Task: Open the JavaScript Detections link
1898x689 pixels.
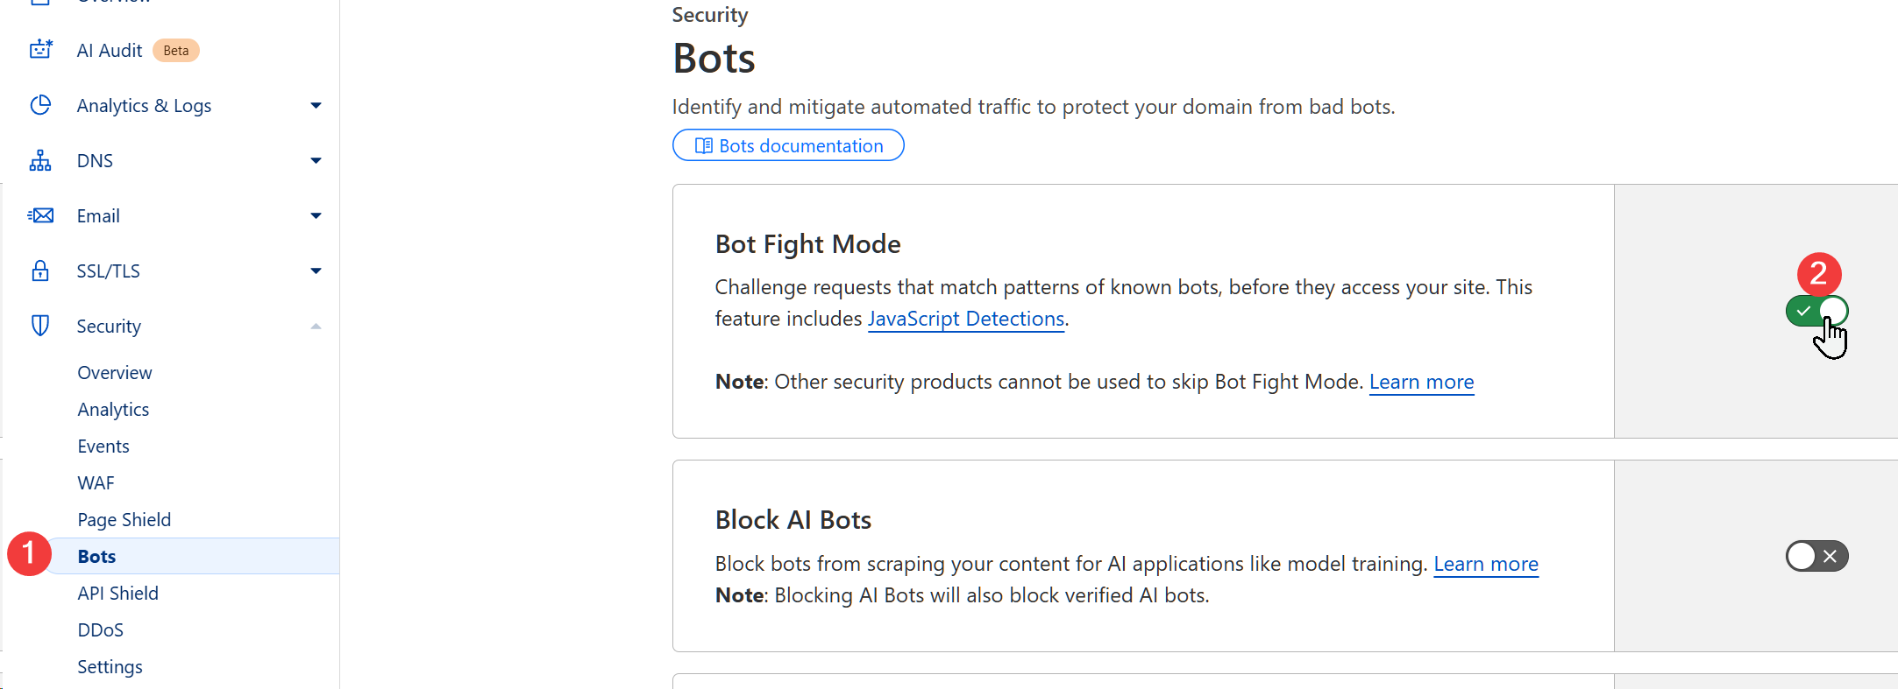Action: pos(965,319)
